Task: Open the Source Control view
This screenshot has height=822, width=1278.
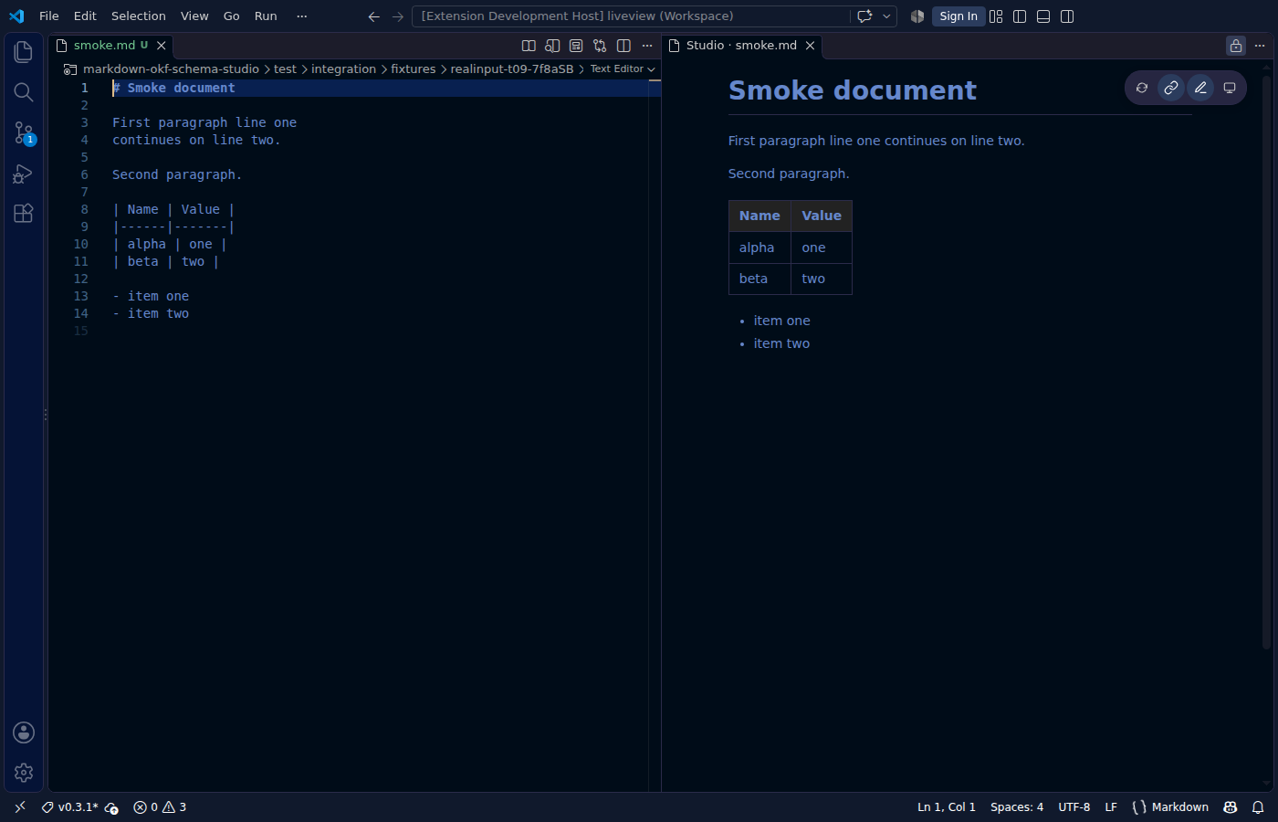Action: [24, 132]
